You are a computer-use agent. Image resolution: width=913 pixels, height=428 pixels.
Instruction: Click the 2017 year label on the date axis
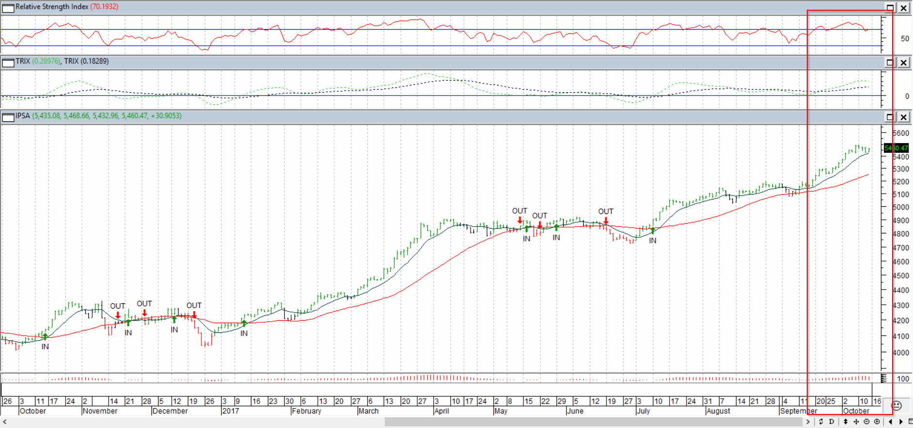pos(230,411)
